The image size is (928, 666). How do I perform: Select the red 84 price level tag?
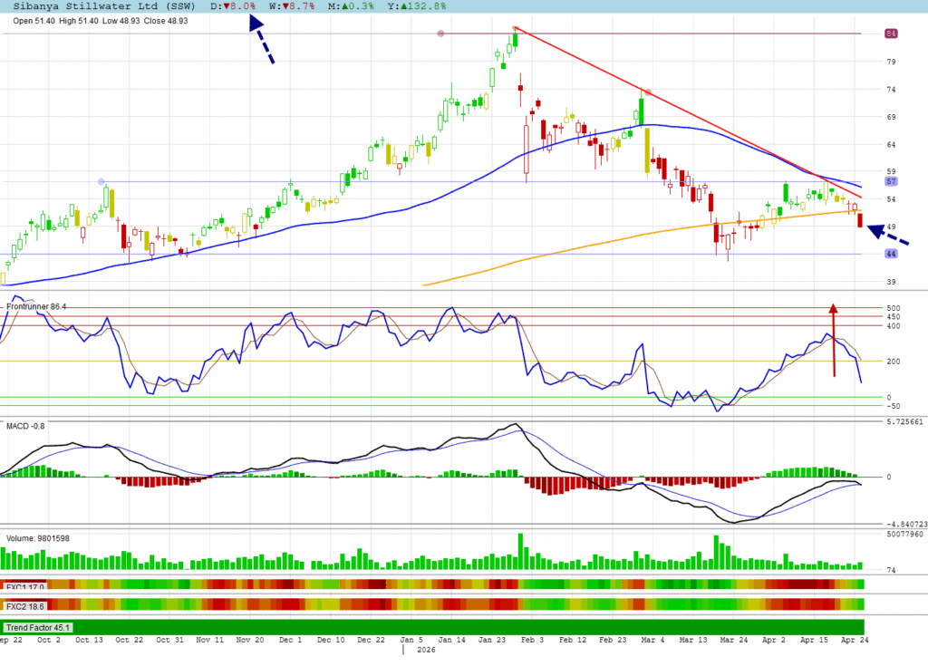[891, 34]
